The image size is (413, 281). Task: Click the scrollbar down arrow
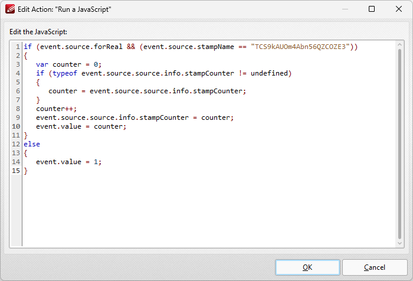click(399, 243)
